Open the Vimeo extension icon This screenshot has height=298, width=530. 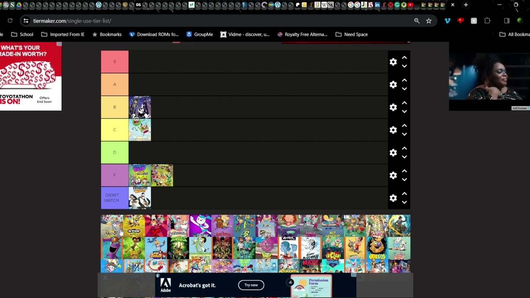448,21
